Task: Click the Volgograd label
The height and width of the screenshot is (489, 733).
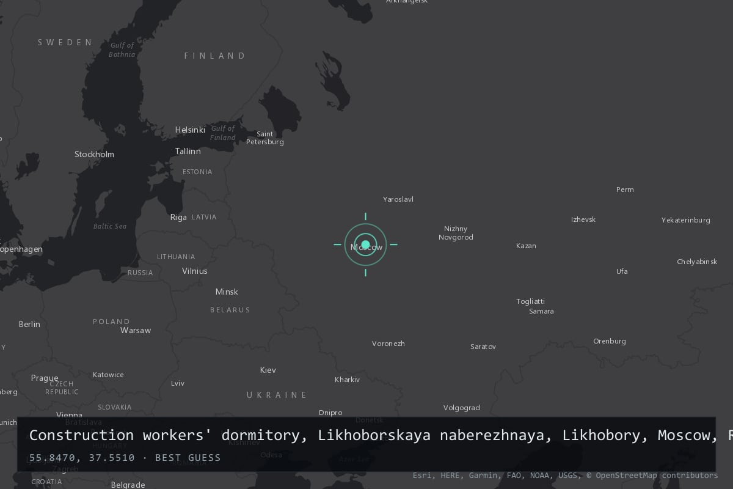Action: [462, 408]
